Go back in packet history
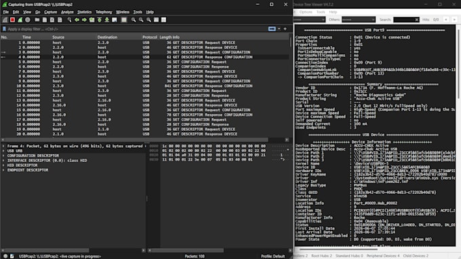 [77, 20]
